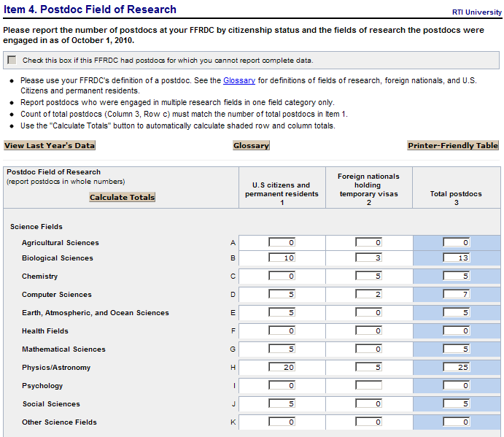
Task: Click the Glossary button above table
Action: tap(251, 145)
